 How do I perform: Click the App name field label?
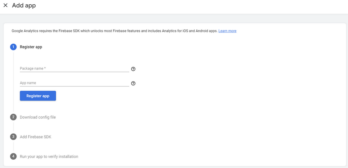point(28,83)
